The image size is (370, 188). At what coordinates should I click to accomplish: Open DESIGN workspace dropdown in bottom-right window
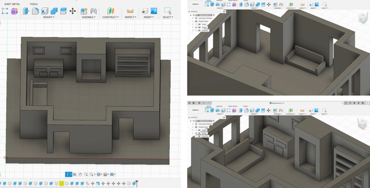(x=196, y=110)
